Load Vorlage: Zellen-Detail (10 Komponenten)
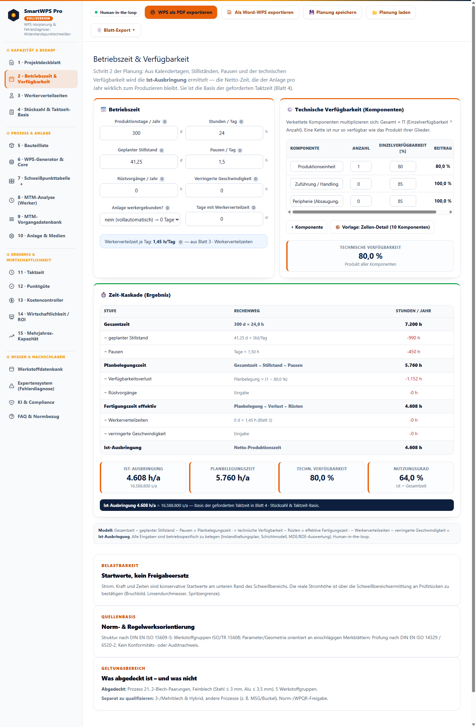The width and height of the screenshot is (476, 727). coord(382,227)
